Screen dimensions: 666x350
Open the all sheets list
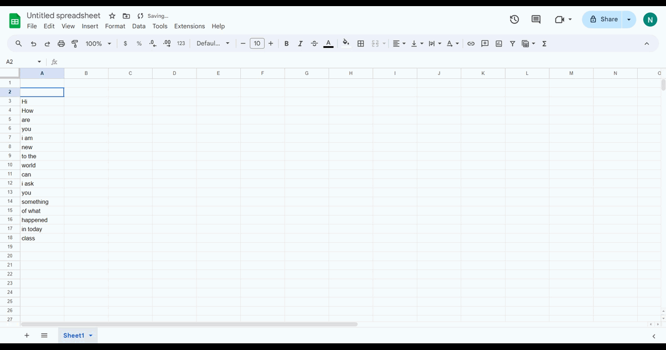[44, 336]
